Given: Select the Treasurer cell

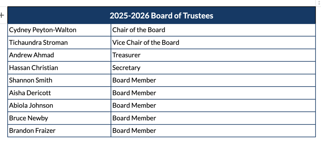Looking at the screenshot, I should [x=213, y=55].
